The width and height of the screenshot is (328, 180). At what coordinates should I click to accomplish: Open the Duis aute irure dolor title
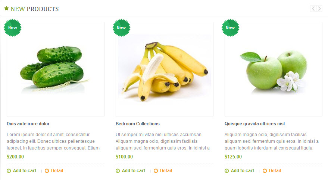tap(28, 124)
